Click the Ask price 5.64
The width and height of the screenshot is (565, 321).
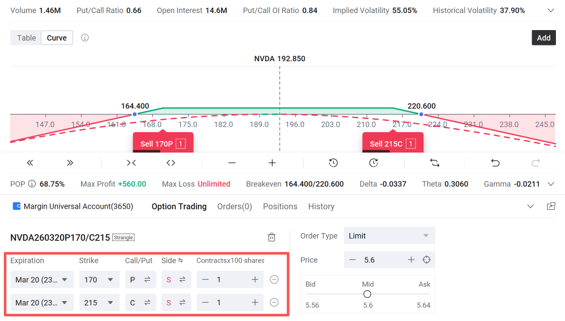(x=423, y=305)
